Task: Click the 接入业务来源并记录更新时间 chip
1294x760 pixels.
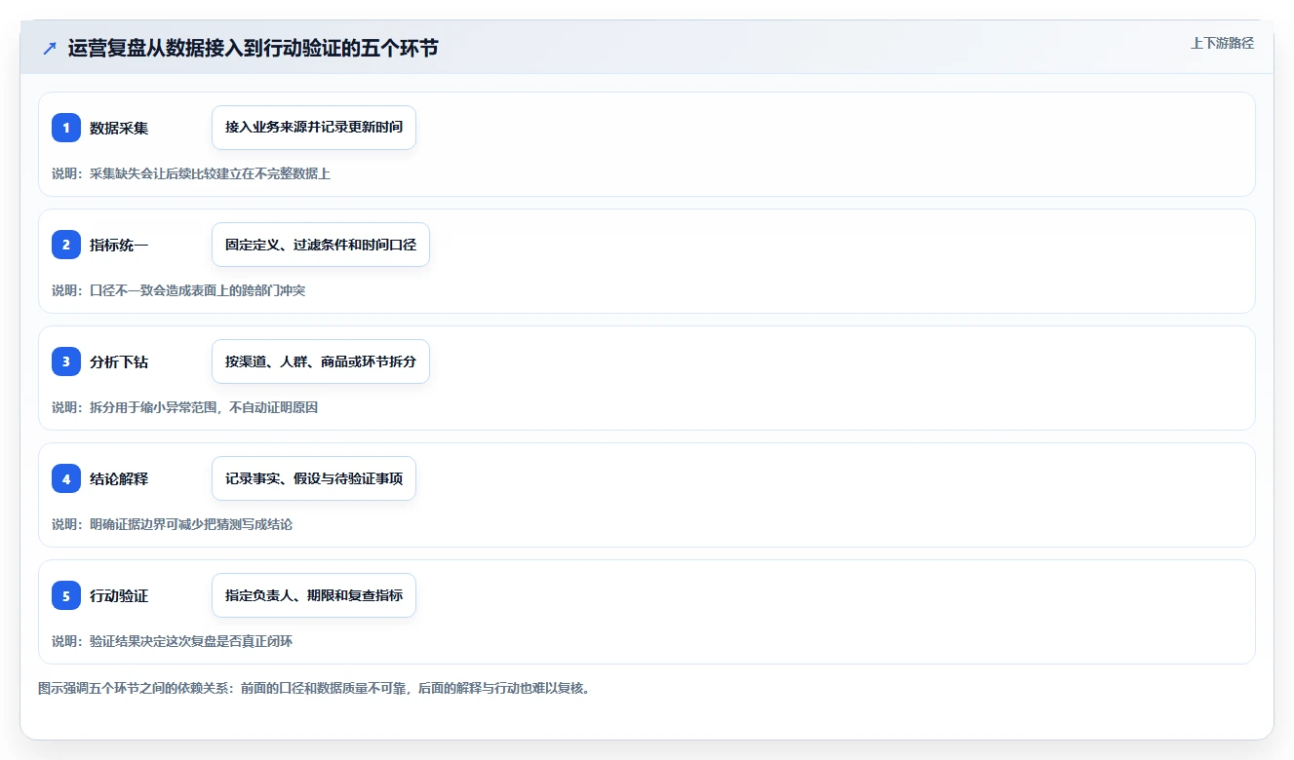Action: (314, 128)
